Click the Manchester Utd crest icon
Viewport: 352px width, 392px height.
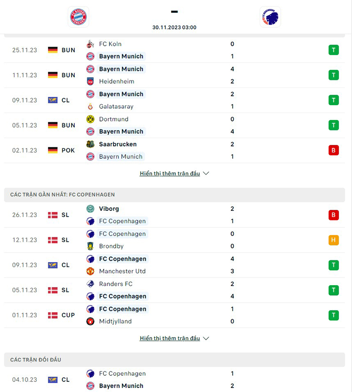(x=90, y=271)
